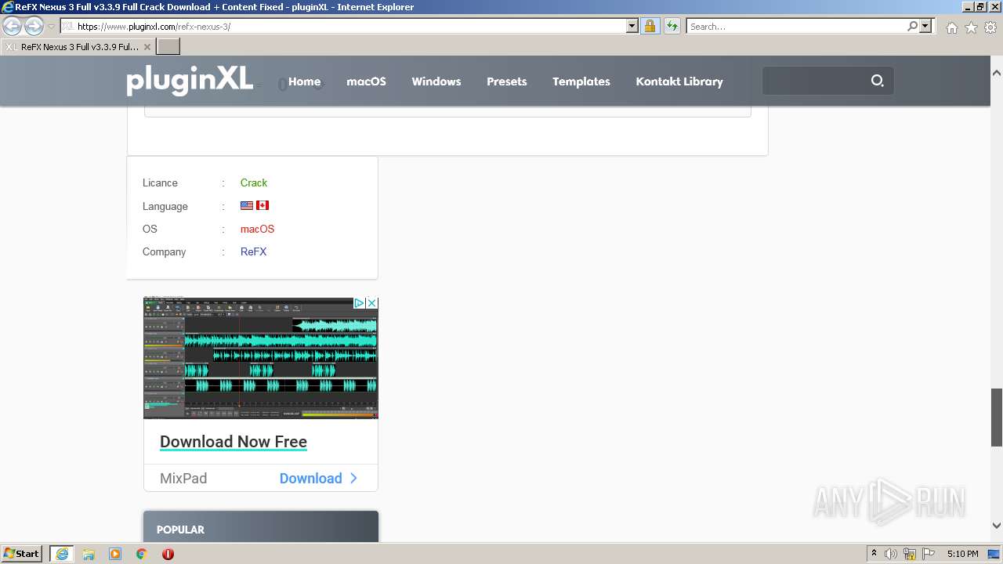The height and width of the screenshot is (564, 1003).
Task: Open the IE Tools gear icon
Action: pyautogui.click(x=990, y=27)
